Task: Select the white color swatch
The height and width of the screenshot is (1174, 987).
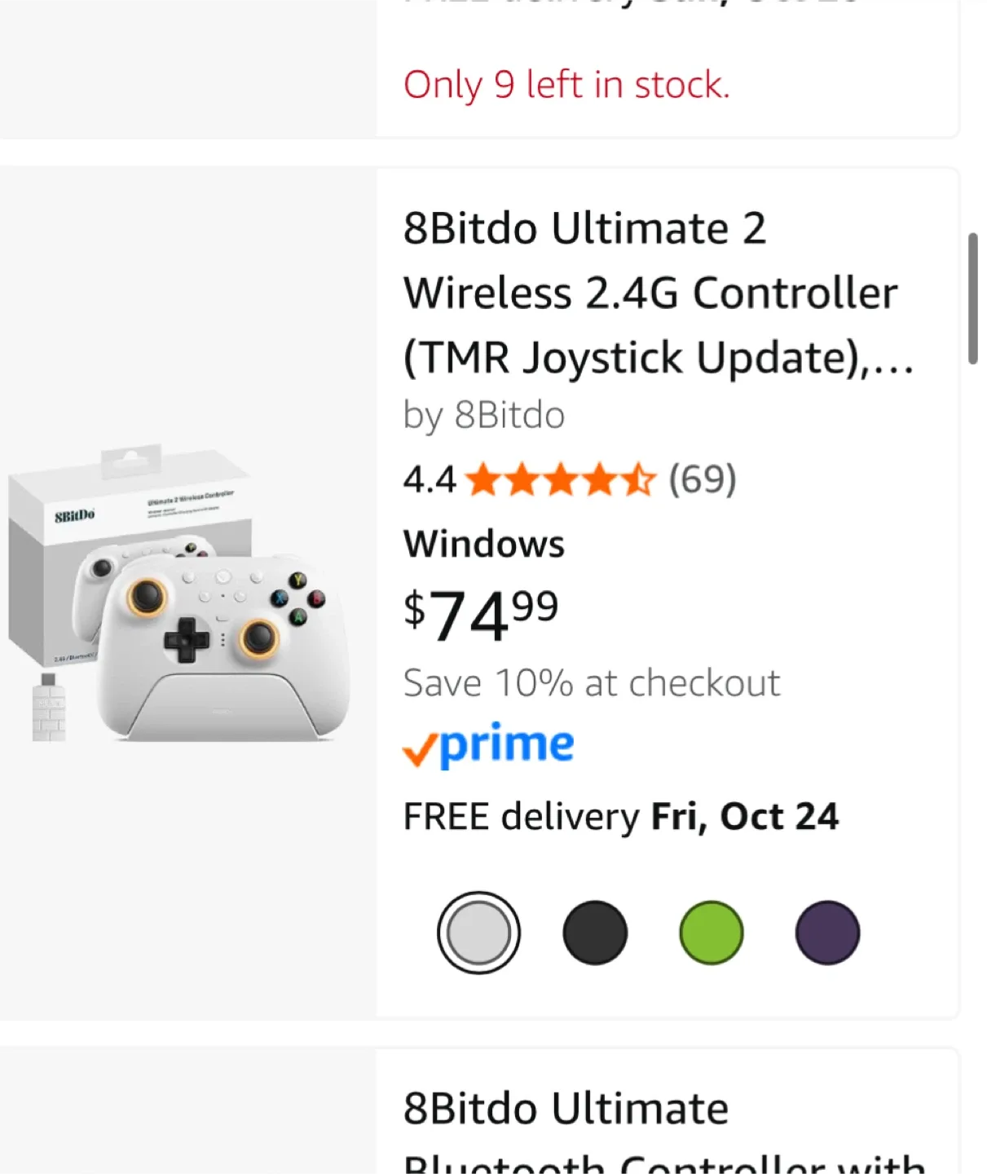Action: coord(478,933)
